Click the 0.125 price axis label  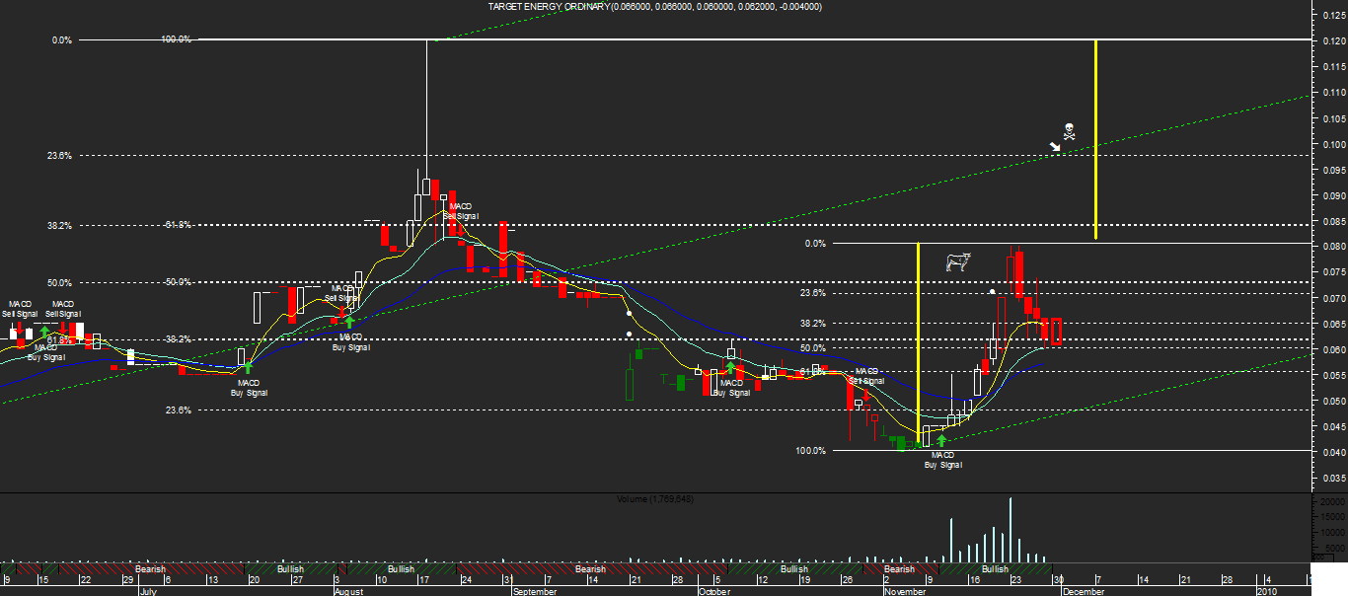[x=1332, y=15]
